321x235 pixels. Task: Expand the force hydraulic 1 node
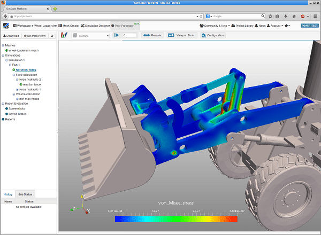17,90
